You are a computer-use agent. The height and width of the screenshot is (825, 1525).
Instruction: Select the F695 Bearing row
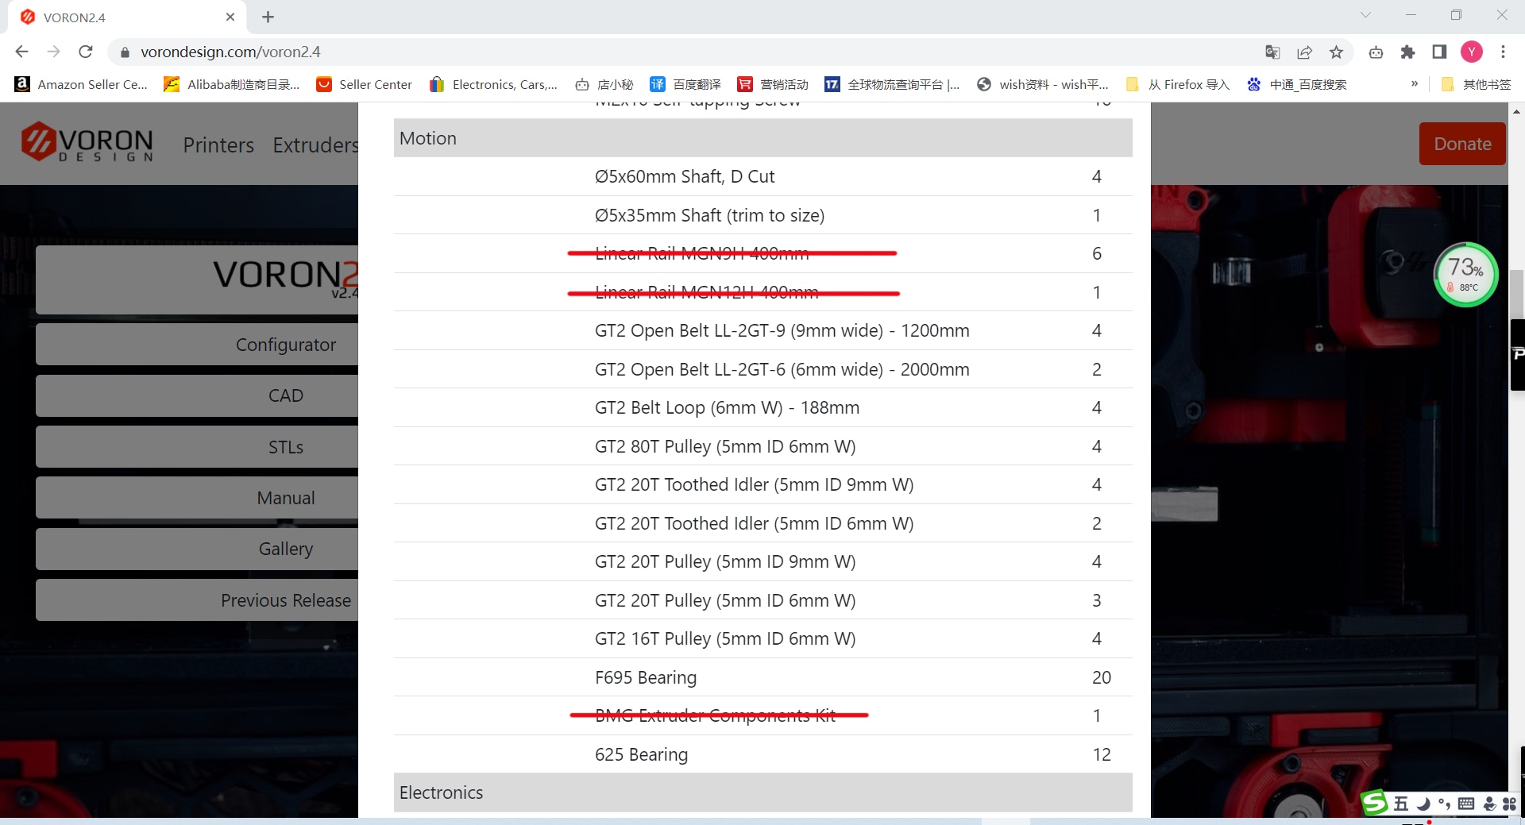click(762, 677)
